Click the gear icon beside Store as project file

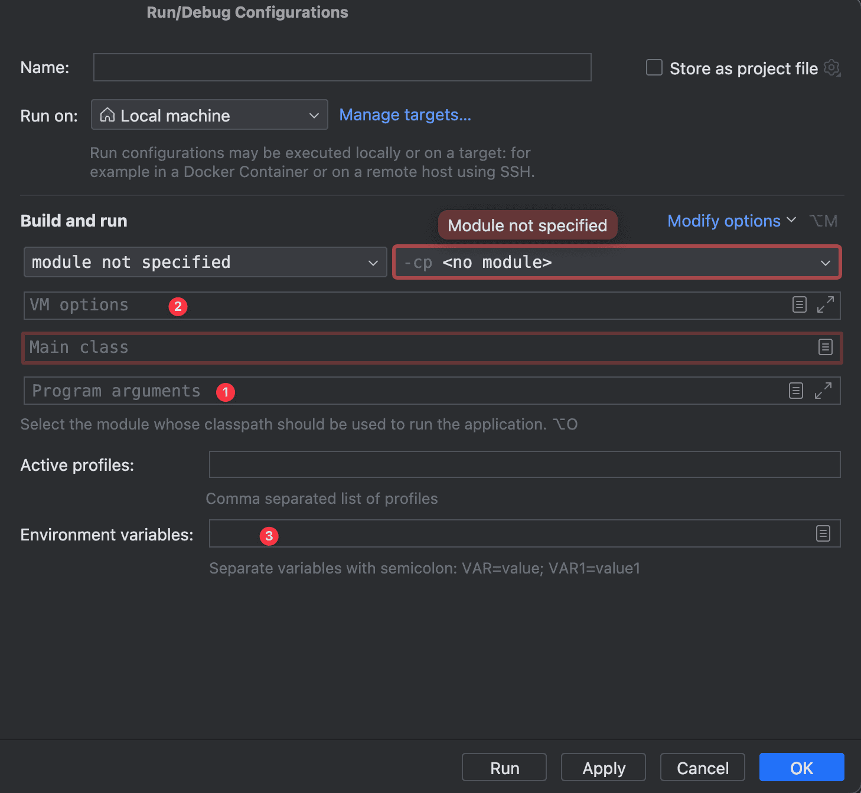(x=832, y=68)
